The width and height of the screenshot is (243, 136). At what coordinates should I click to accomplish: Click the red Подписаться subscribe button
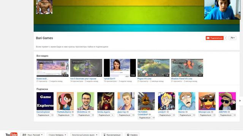215,38
